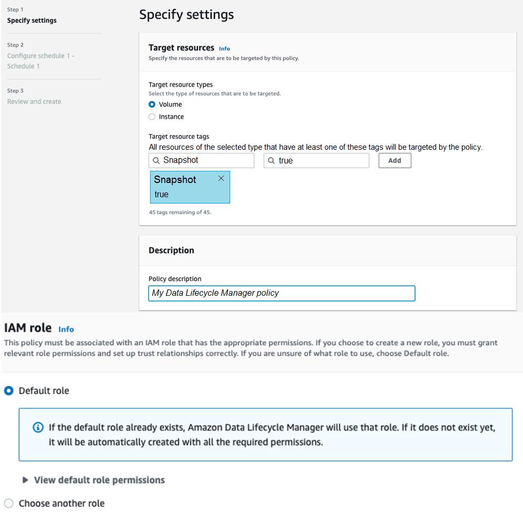Click the Snapshot text in the tag key input
Viewport: 523px width, 512px height.
pyautogui.click(x=181, y=160)
